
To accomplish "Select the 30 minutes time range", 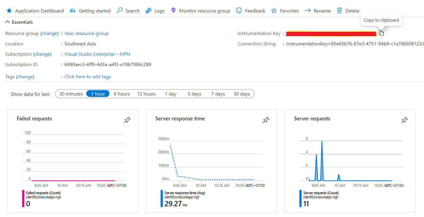I will pyautogui.click(x=71, y=94).
